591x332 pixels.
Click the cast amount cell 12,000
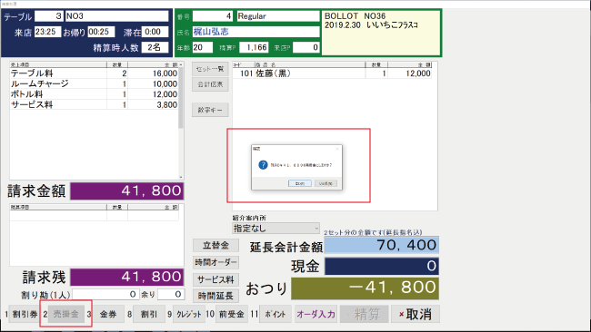click(x=410, y=73)
